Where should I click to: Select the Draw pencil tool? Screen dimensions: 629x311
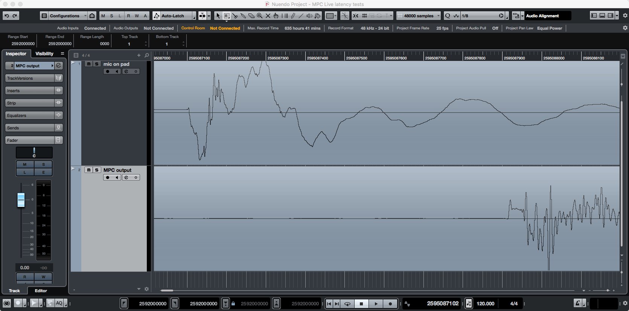coord(293,16)
